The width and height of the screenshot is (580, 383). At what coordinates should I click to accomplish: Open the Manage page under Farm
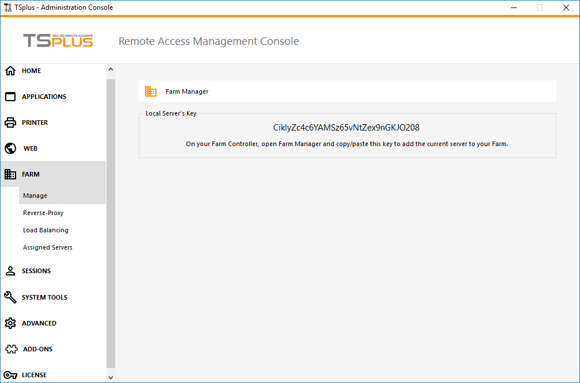click(x=35, y=195)
